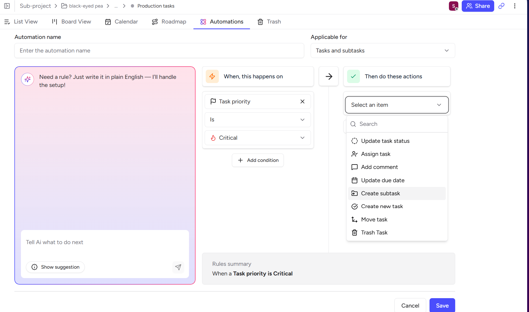
Task: Collapse the sidebar panel icon
Action: [x=7, y=6]
